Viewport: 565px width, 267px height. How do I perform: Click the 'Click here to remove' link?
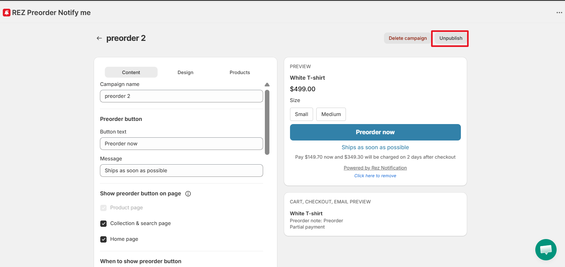[375, 176]
